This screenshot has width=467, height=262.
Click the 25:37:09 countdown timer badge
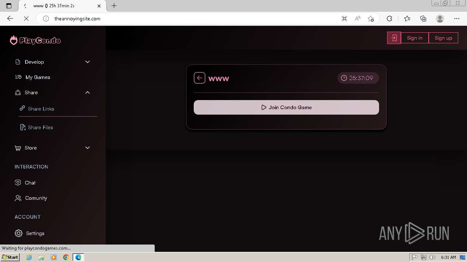(x=358, y=78)
